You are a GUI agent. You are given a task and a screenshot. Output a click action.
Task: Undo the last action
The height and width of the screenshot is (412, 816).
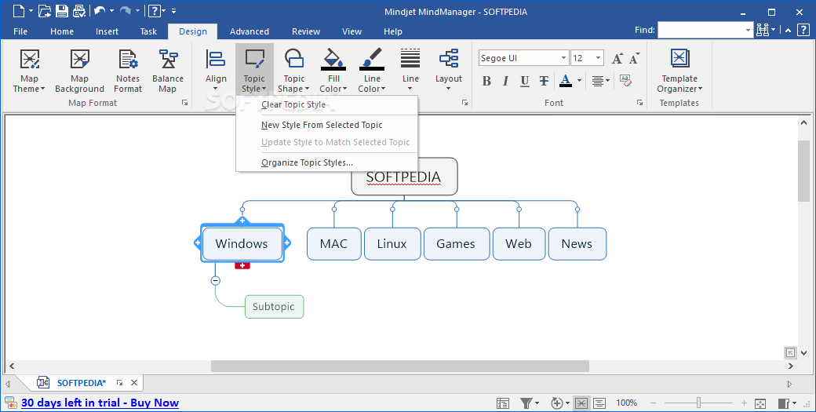[x=100, y=10]
